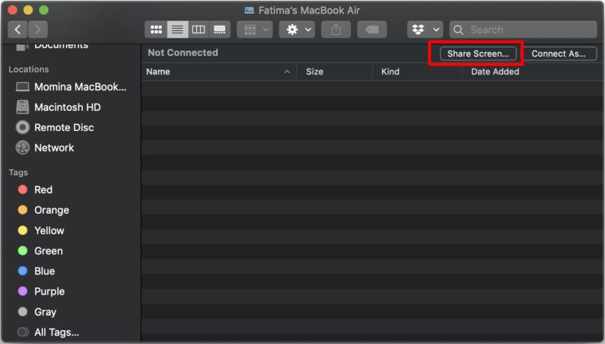The height and width of the screenshot is (344, 605).
Task: Open the Share toolbar icon
Action: [x=336, y=29]
